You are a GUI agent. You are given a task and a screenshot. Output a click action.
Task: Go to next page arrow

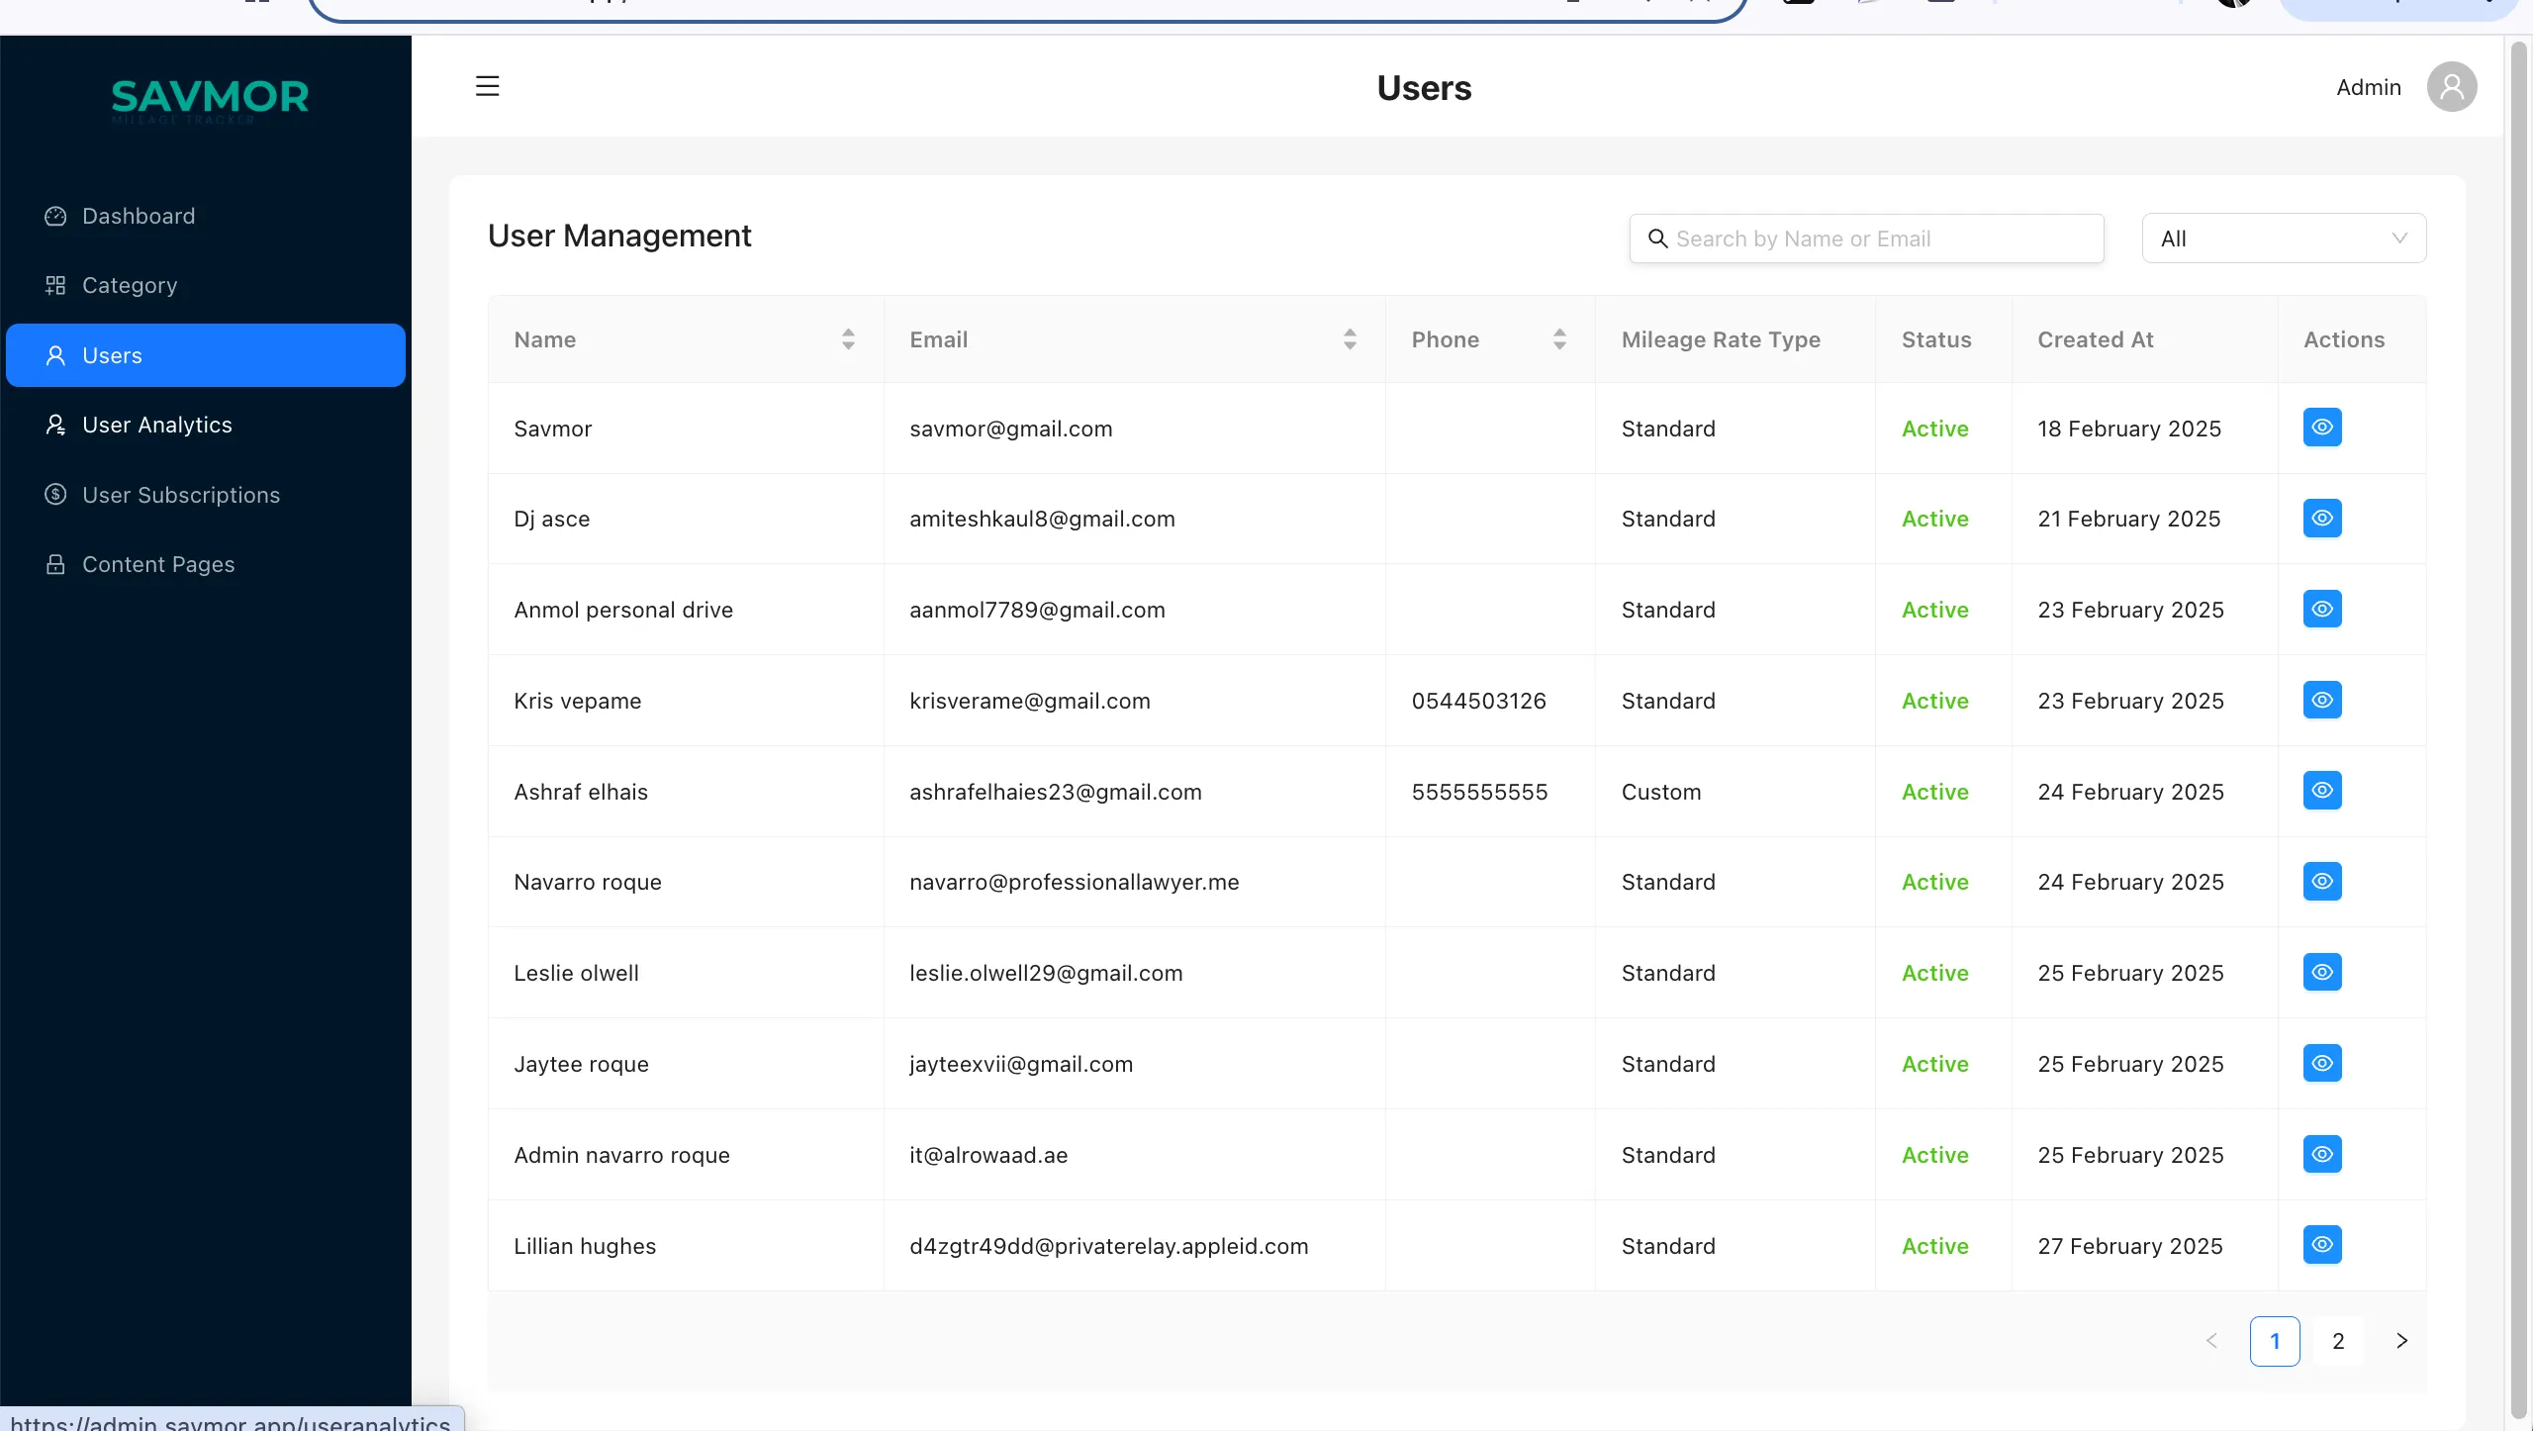click(x=2401, y=1341)
